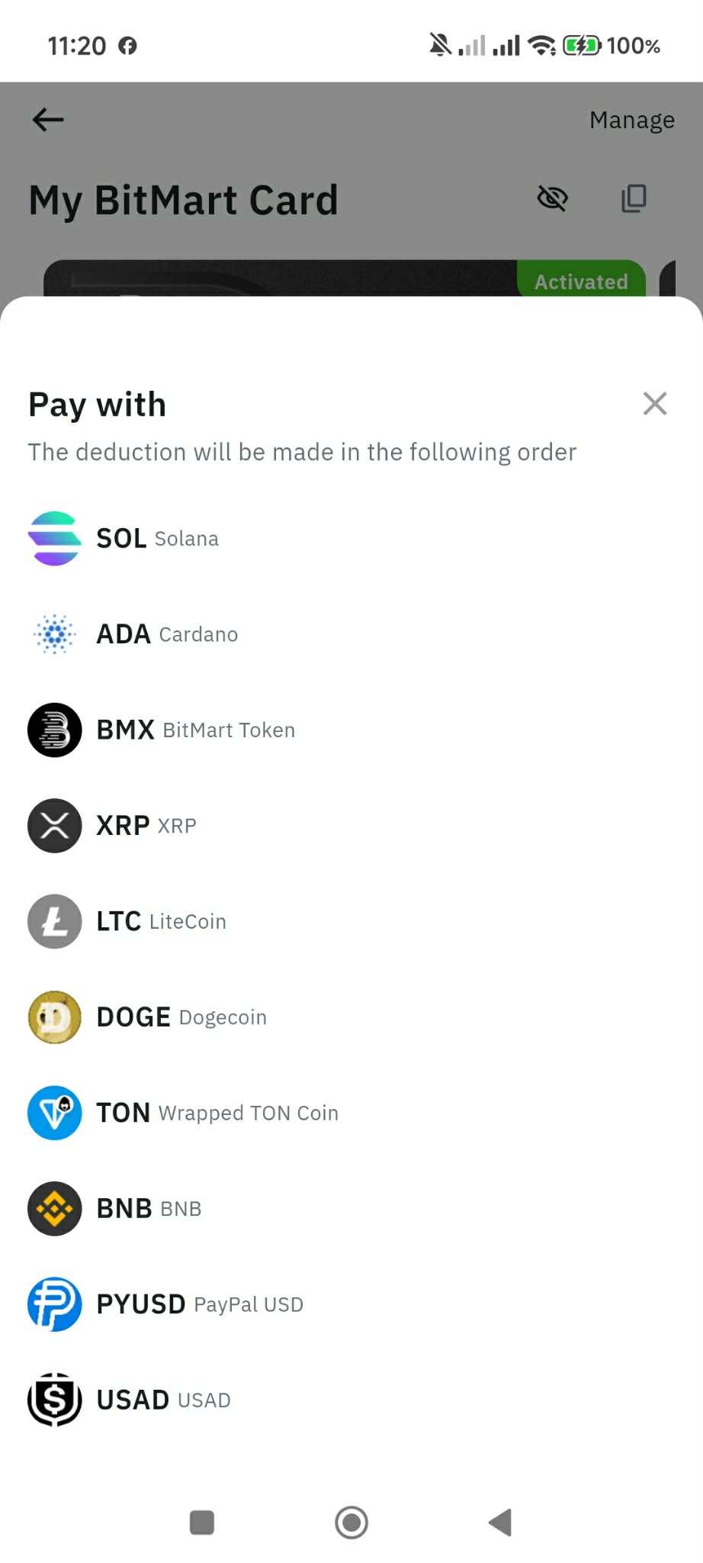Select the PYUSD payment option
Image resolution: width=703 pixels, height=1563 pixels.
[x=200, y=1304]
